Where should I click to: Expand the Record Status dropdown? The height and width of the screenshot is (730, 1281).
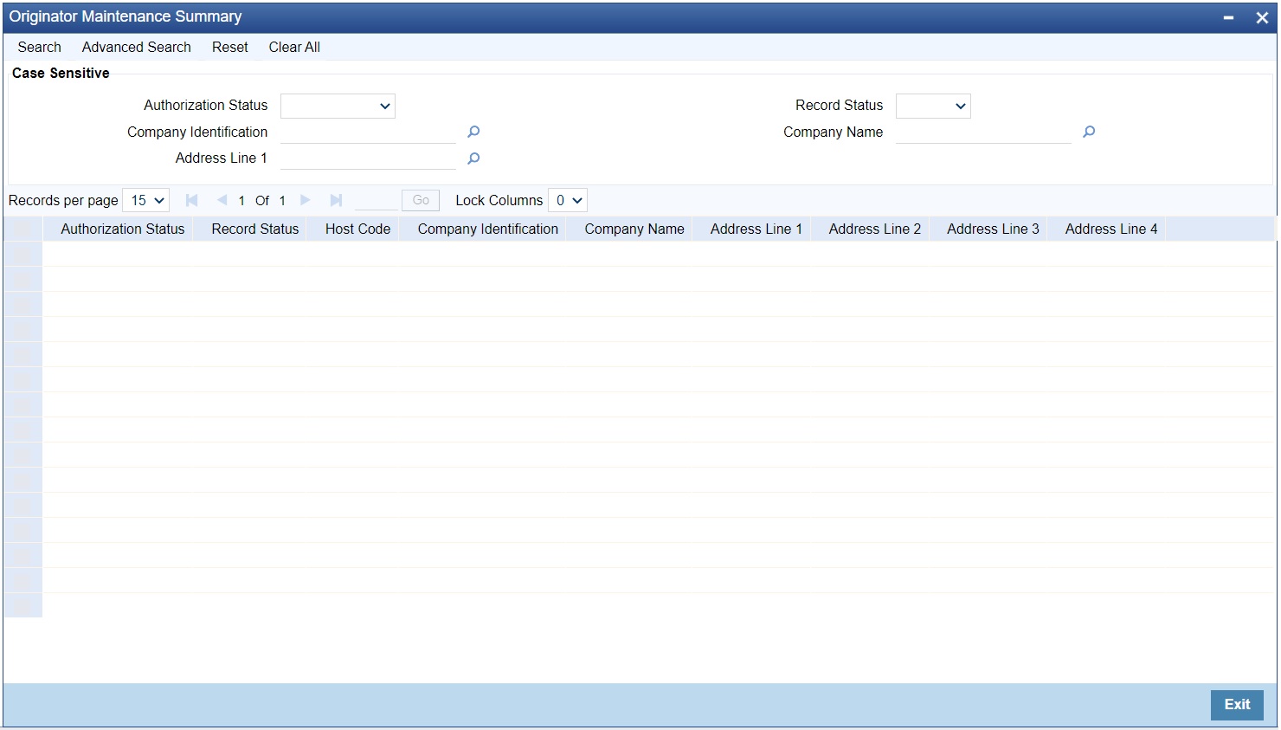[x=933, y=106]
